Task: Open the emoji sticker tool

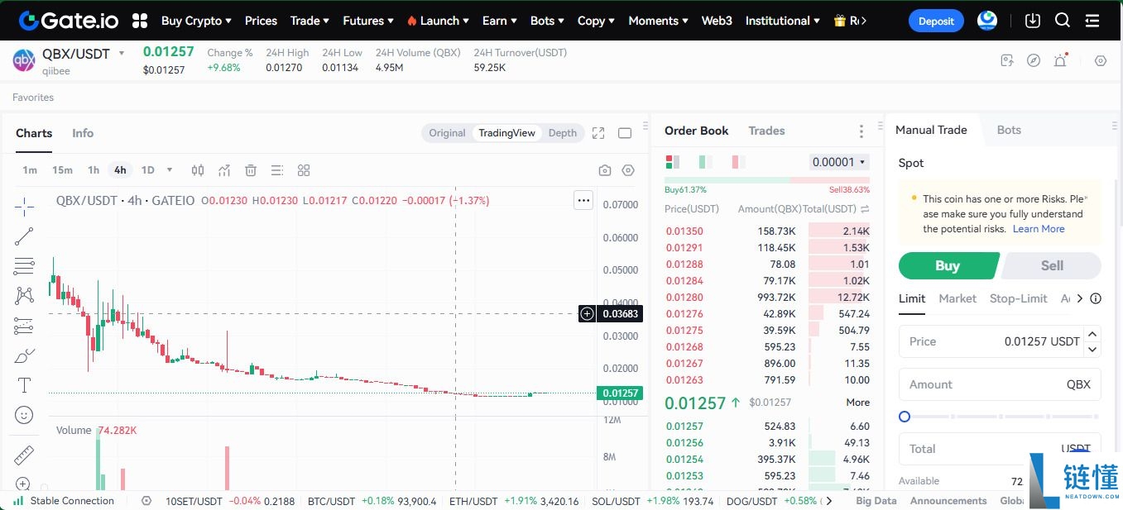Action: tap(24, 415)
